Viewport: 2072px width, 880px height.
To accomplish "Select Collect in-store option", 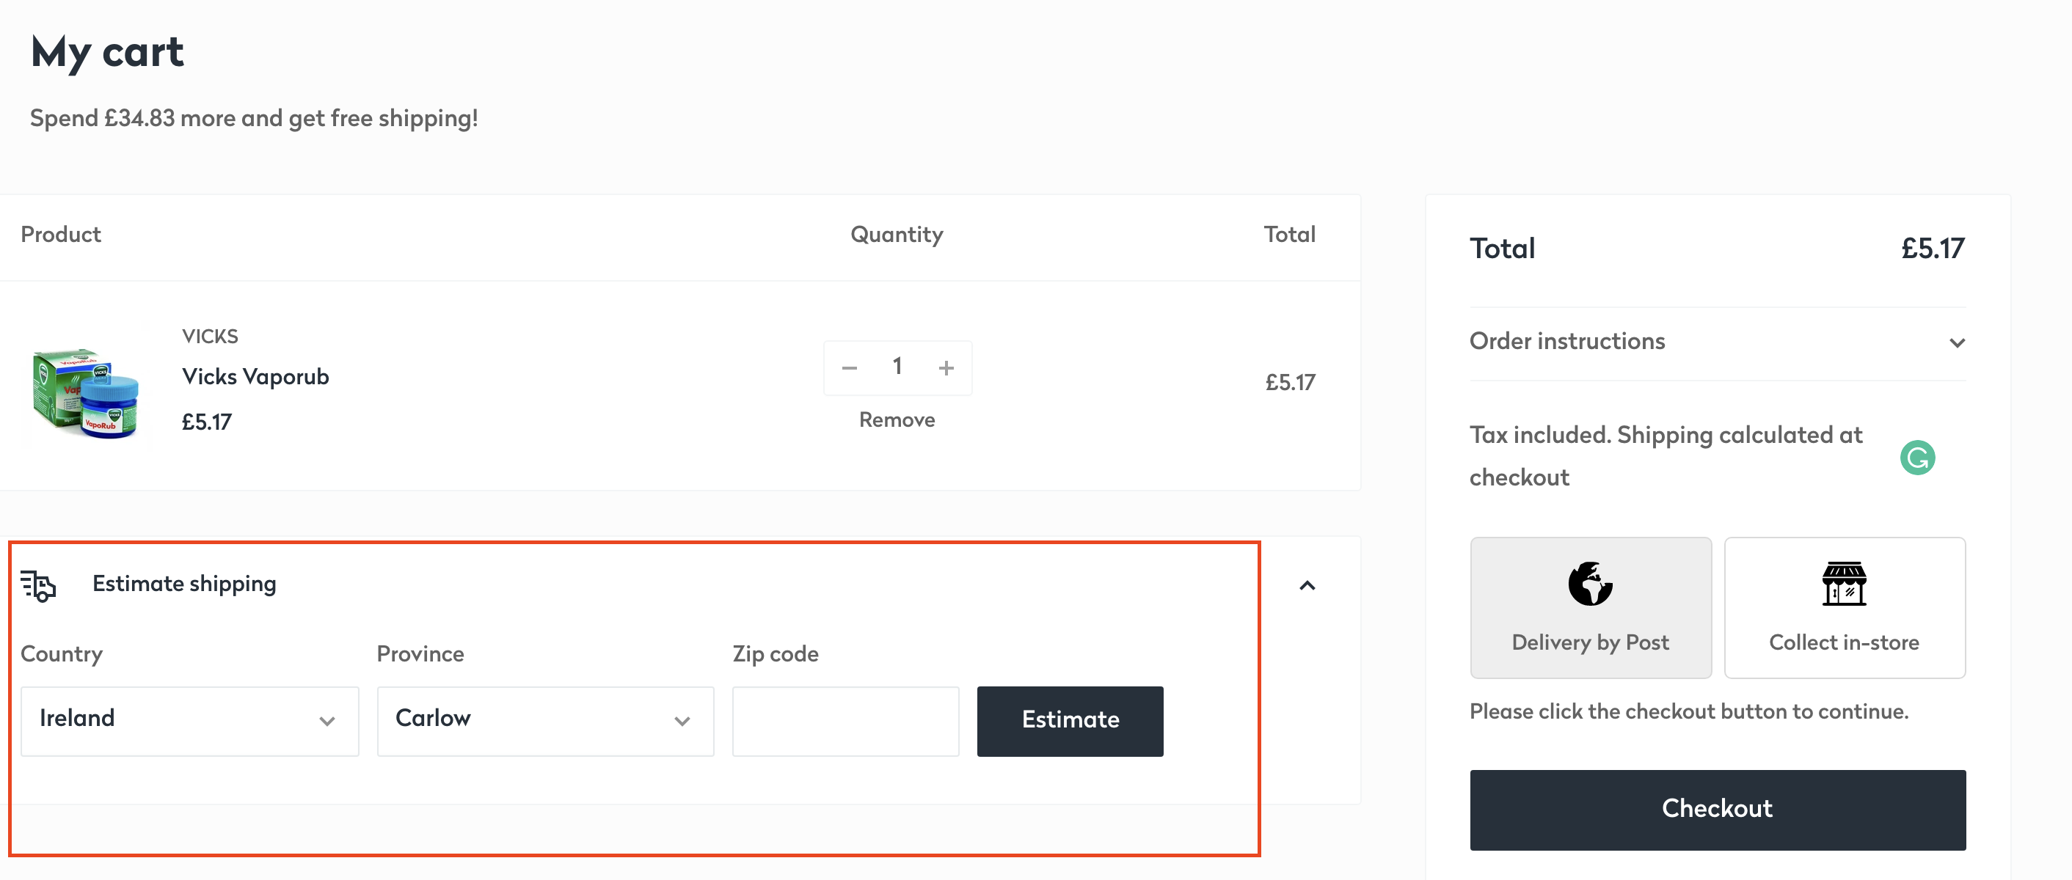I will pos(1845,607).
